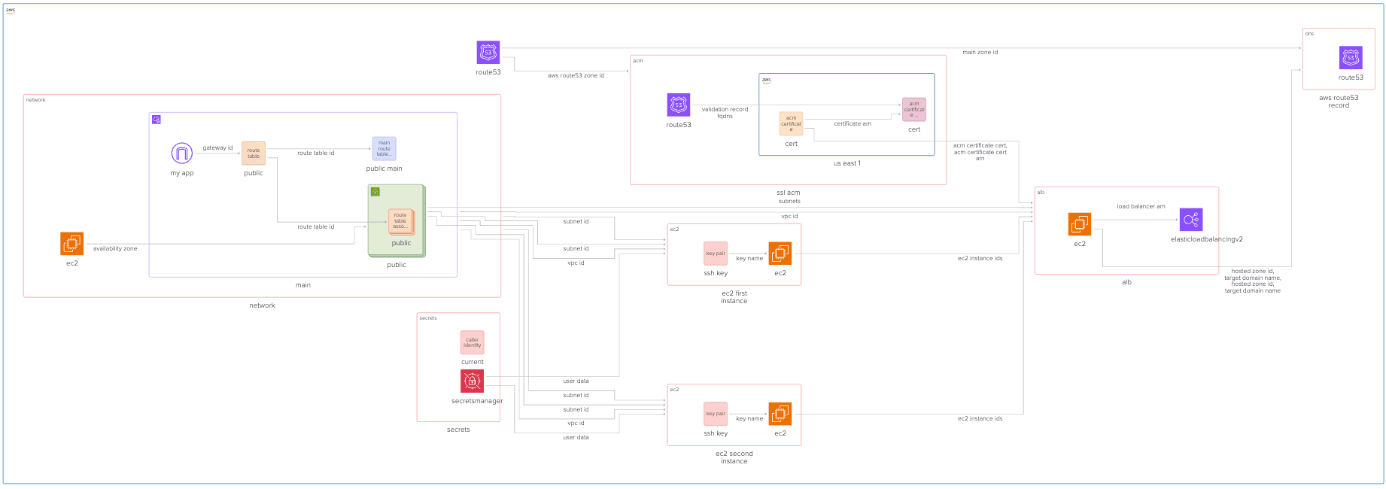This screenshot has width=1386, height=489.
Task: Select the ec2 icon in the network module
Action: (x=72, y=244)
